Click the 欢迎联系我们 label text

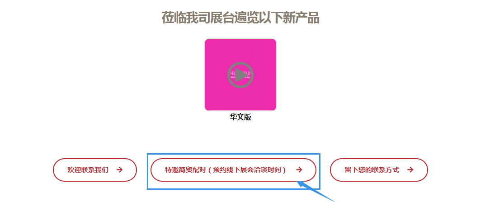[88, 170]
